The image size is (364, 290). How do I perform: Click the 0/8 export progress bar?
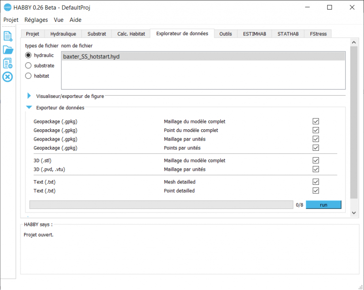pos(161,204)
